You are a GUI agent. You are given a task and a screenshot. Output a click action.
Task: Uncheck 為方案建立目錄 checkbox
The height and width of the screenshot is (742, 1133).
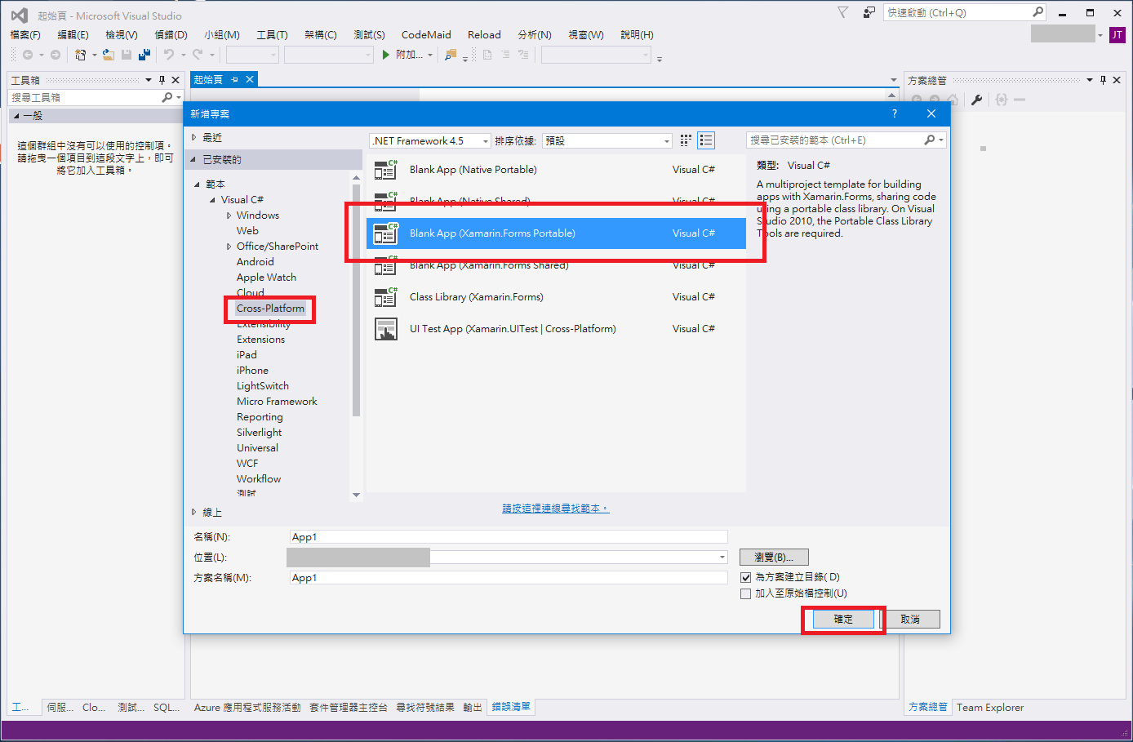tap(745, 577)
